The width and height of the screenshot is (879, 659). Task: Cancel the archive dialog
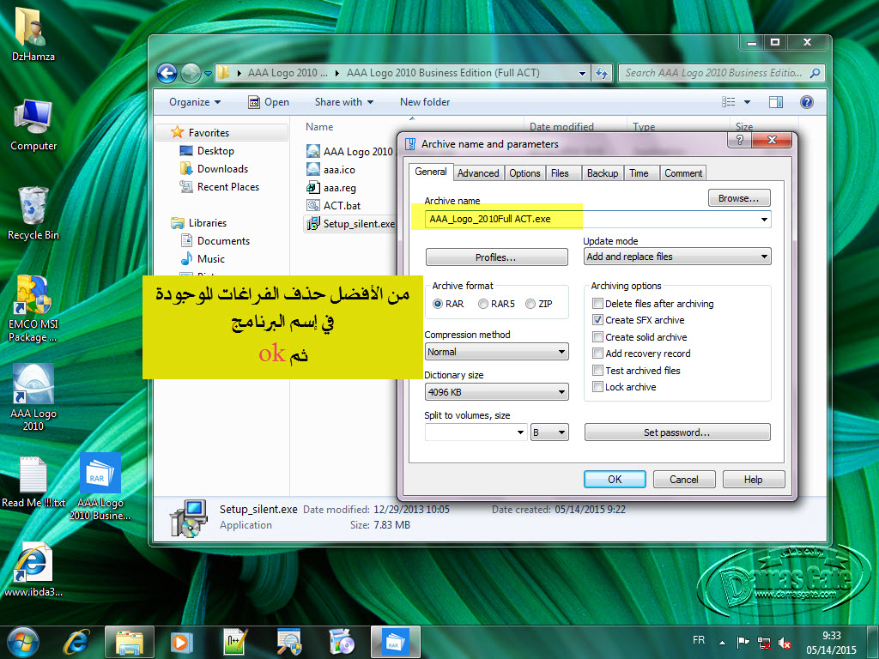coord(684,480)
